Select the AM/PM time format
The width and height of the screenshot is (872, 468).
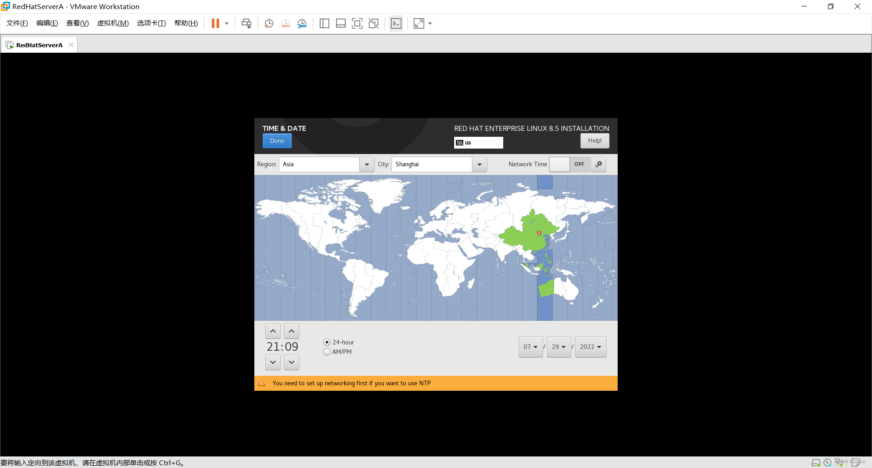coord(337,352)
